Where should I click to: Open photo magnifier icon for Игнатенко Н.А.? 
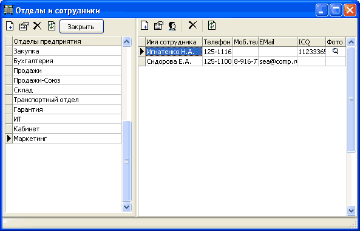336,51
